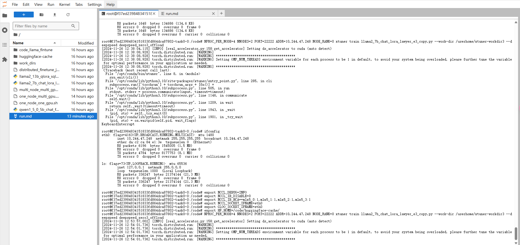
Task: Open the File Browser sidebar icon
Action: click(x=5, y=15)
